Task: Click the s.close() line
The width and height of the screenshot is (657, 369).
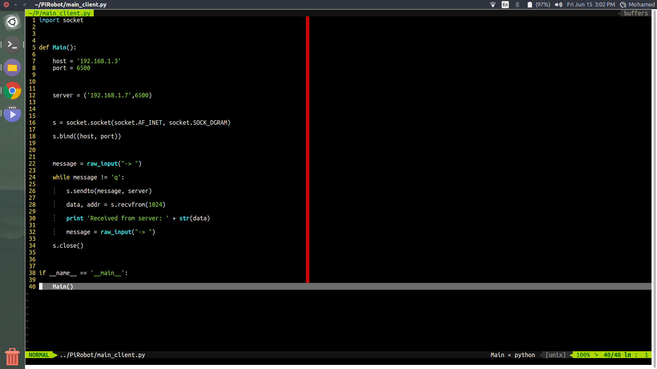Action: (68, 246)
